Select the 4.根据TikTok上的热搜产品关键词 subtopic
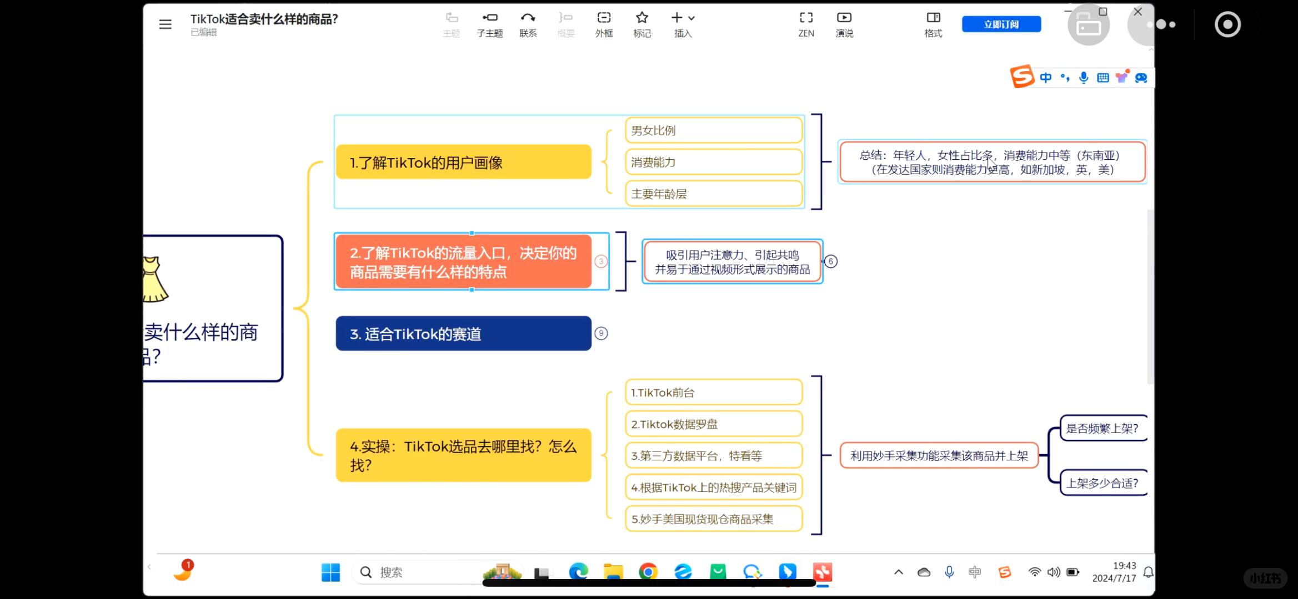 (714, 488)
